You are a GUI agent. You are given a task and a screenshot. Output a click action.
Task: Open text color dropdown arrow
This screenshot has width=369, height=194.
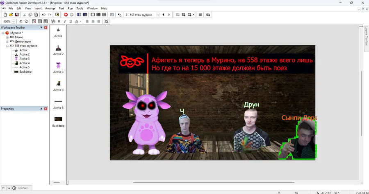point(80,21)
